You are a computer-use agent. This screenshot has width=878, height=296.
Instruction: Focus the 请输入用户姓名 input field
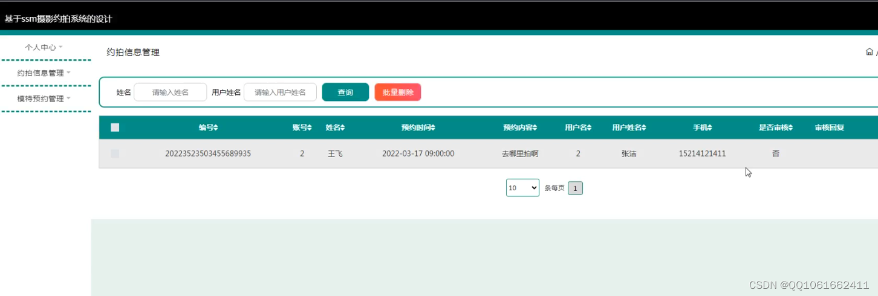click(280, 92)
